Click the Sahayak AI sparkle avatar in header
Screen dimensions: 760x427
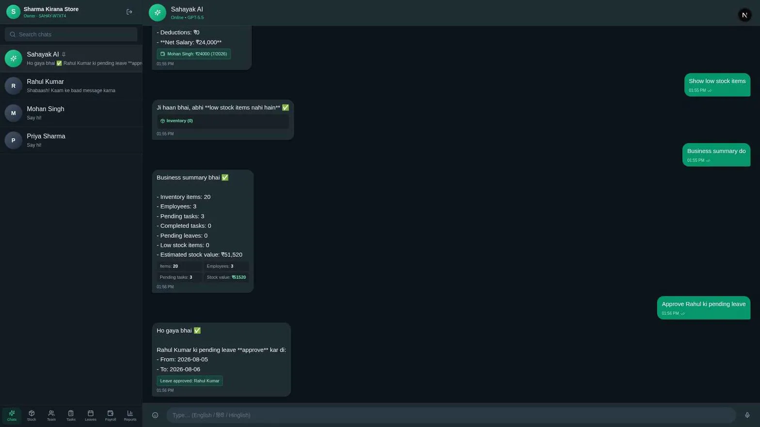pos(158,13)
